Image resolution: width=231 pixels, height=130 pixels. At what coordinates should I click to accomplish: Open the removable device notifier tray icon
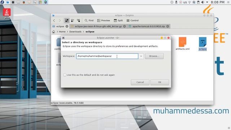176,2
